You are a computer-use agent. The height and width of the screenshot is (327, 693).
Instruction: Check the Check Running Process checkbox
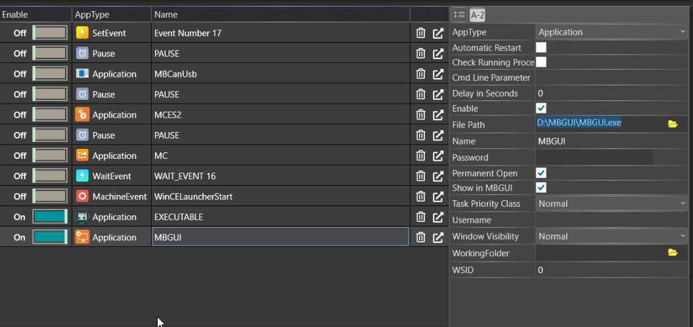click(541, 62)
